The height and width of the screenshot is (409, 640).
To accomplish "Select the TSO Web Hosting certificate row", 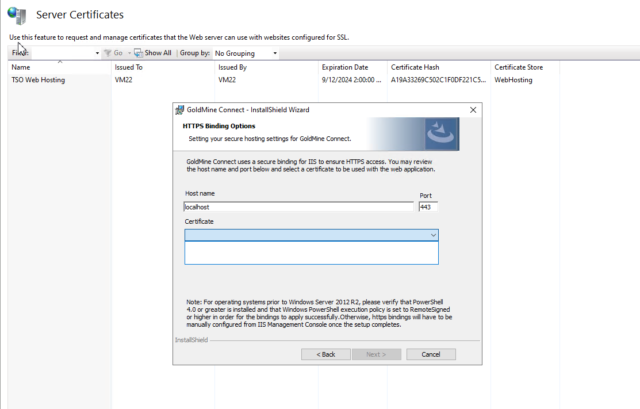I will click(x=38, y=80).
